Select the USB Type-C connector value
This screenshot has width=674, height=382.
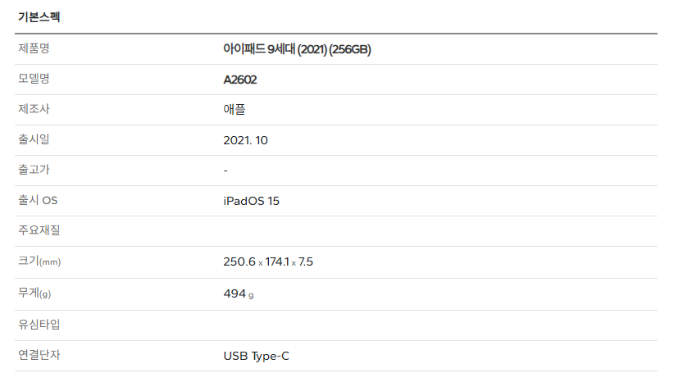coord(256,356)
